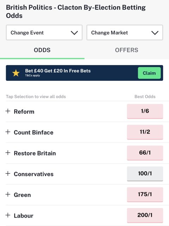The width and height of the screenshot is (169, 226).
Task: Select Labour 200/1 odds
Action: coord(145,215)
